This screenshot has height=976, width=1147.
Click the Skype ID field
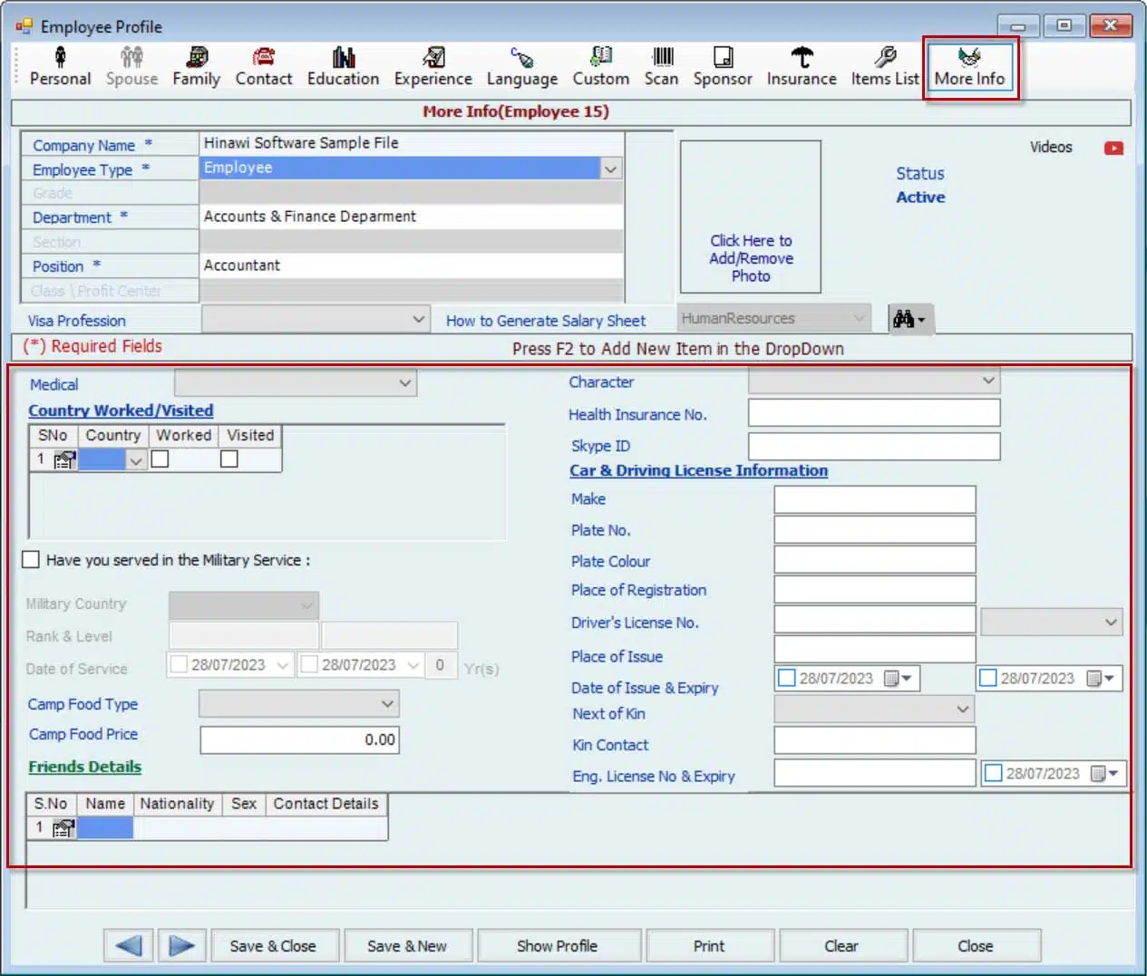coord(874,446)
